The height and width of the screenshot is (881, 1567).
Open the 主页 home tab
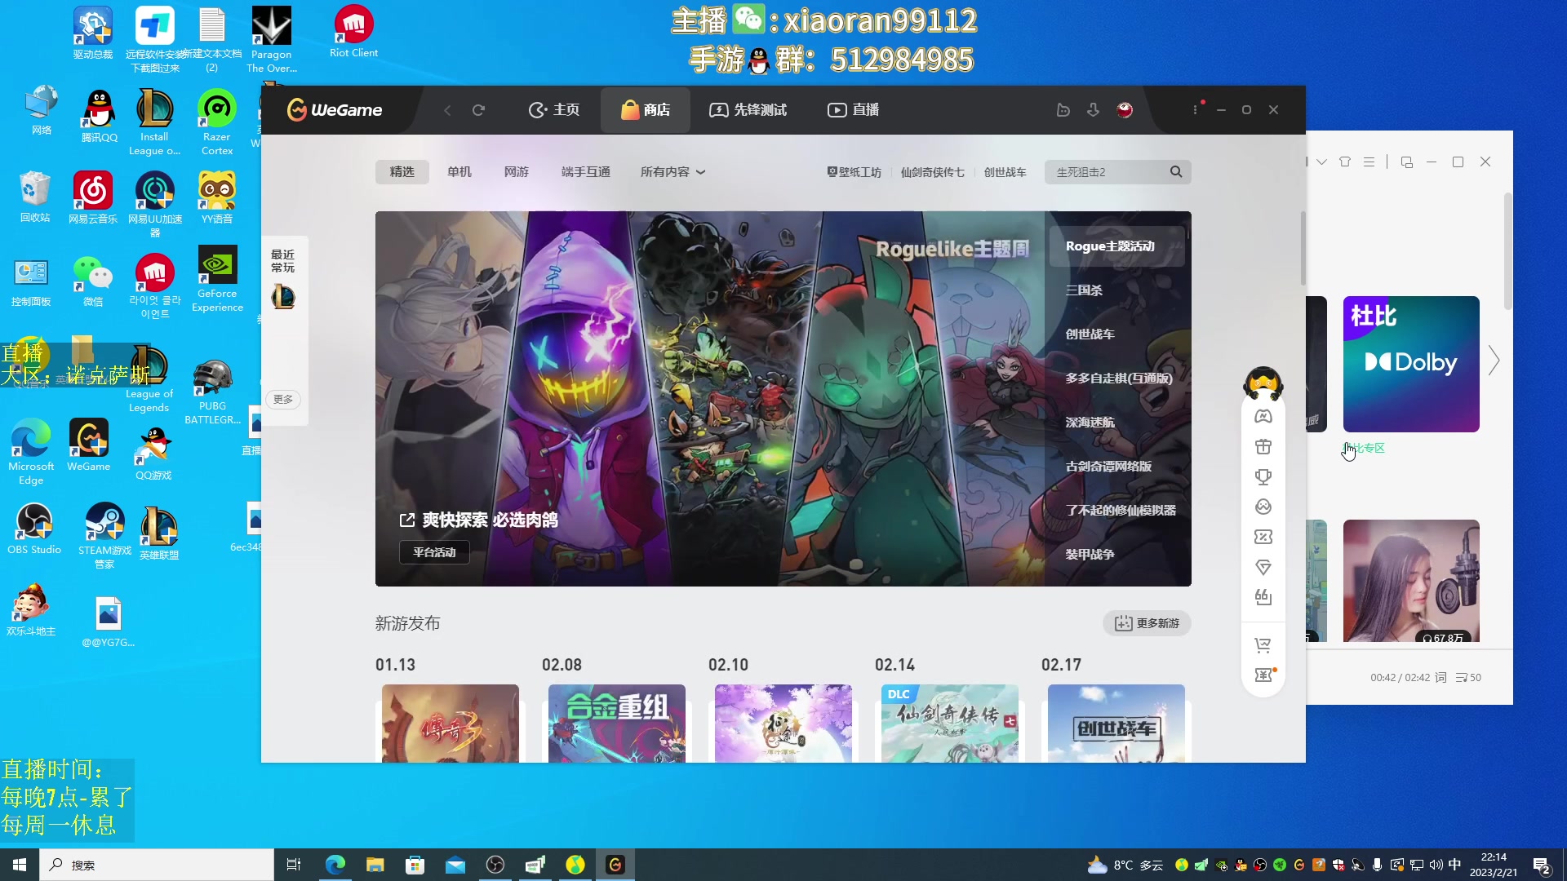click(554, 110)
